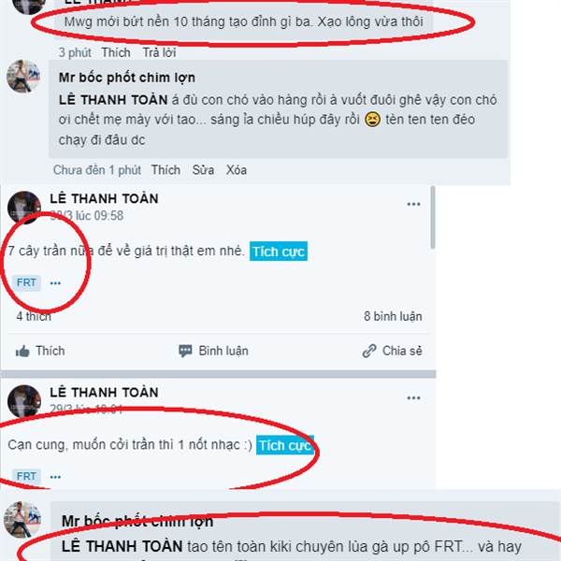Click the thumbs-up Thích icon under first post

point(22,352)
